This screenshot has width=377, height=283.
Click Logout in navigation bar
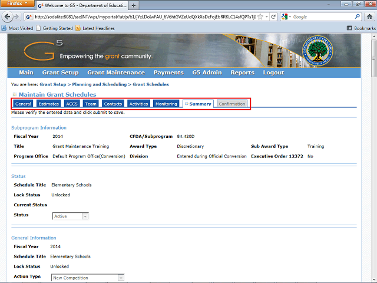(273, 73)
